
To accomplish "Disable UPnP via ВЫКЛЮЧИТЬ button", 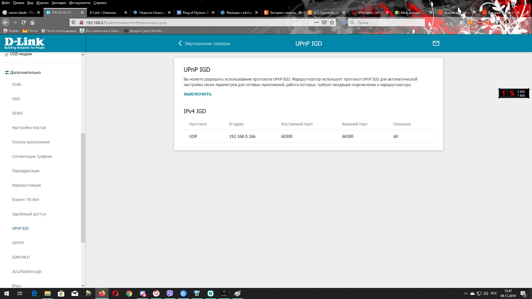I will point(198,94).
